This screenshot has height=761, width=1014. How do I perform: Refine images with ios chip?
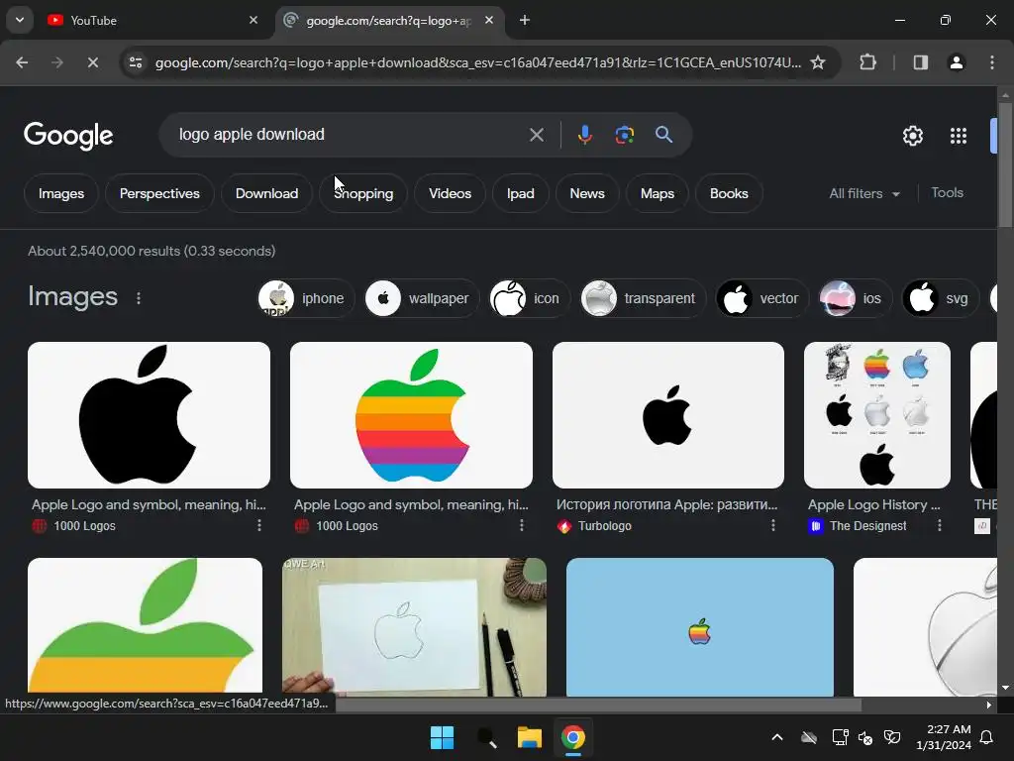(x=855, y=298)
